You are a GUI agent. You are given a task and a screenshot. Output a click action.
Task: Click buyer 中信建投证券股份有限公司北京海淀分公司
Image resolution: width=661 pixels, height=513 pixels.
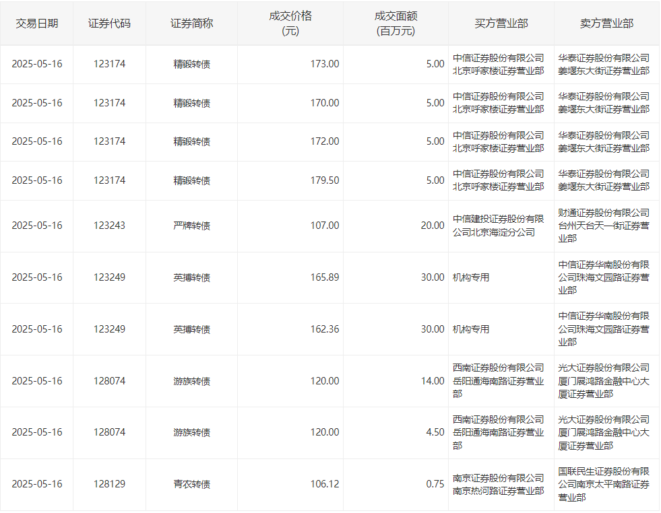pyautogui.click(x=499, y=226)
